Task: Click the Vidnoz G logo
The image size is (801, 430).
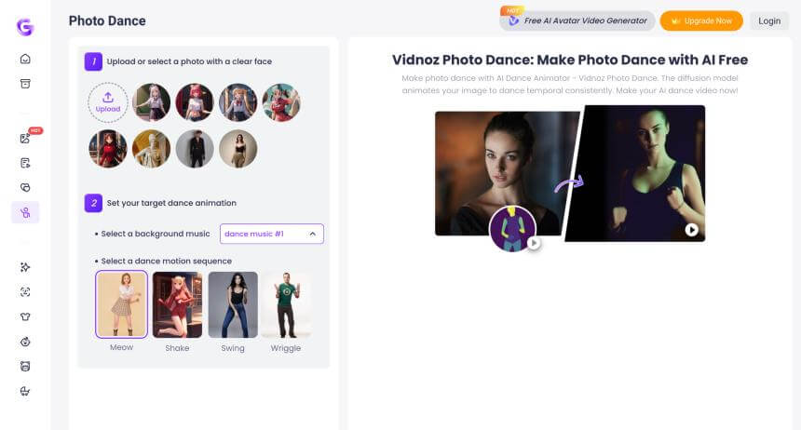Action: click(x=24, y=26)
